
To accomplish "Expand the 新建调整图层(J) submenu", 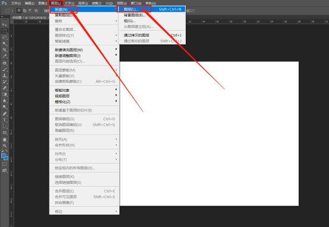I will pos(84,56).
